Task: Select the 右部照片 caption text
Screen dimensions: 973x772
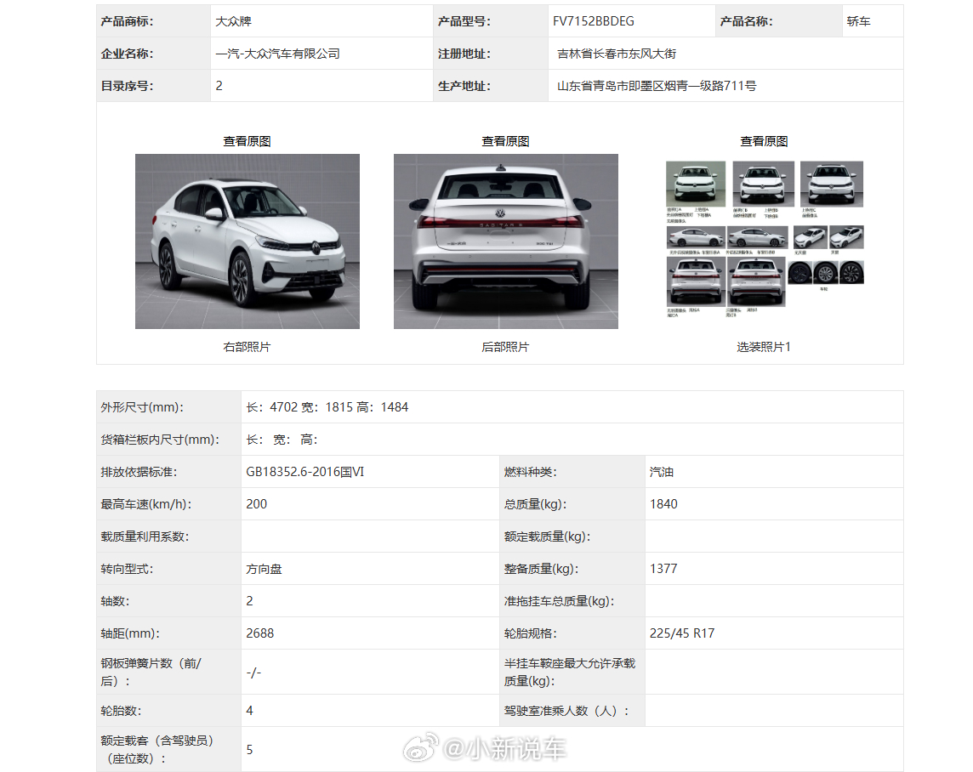Action: click(247, 347)
